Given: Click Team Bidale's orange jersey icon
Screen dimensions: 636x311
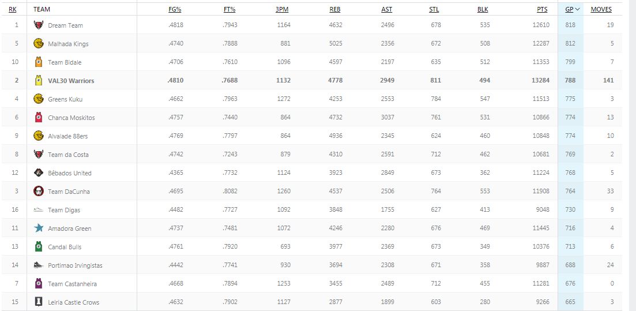Looking at the screenshot, I should [x=39, y=62].
